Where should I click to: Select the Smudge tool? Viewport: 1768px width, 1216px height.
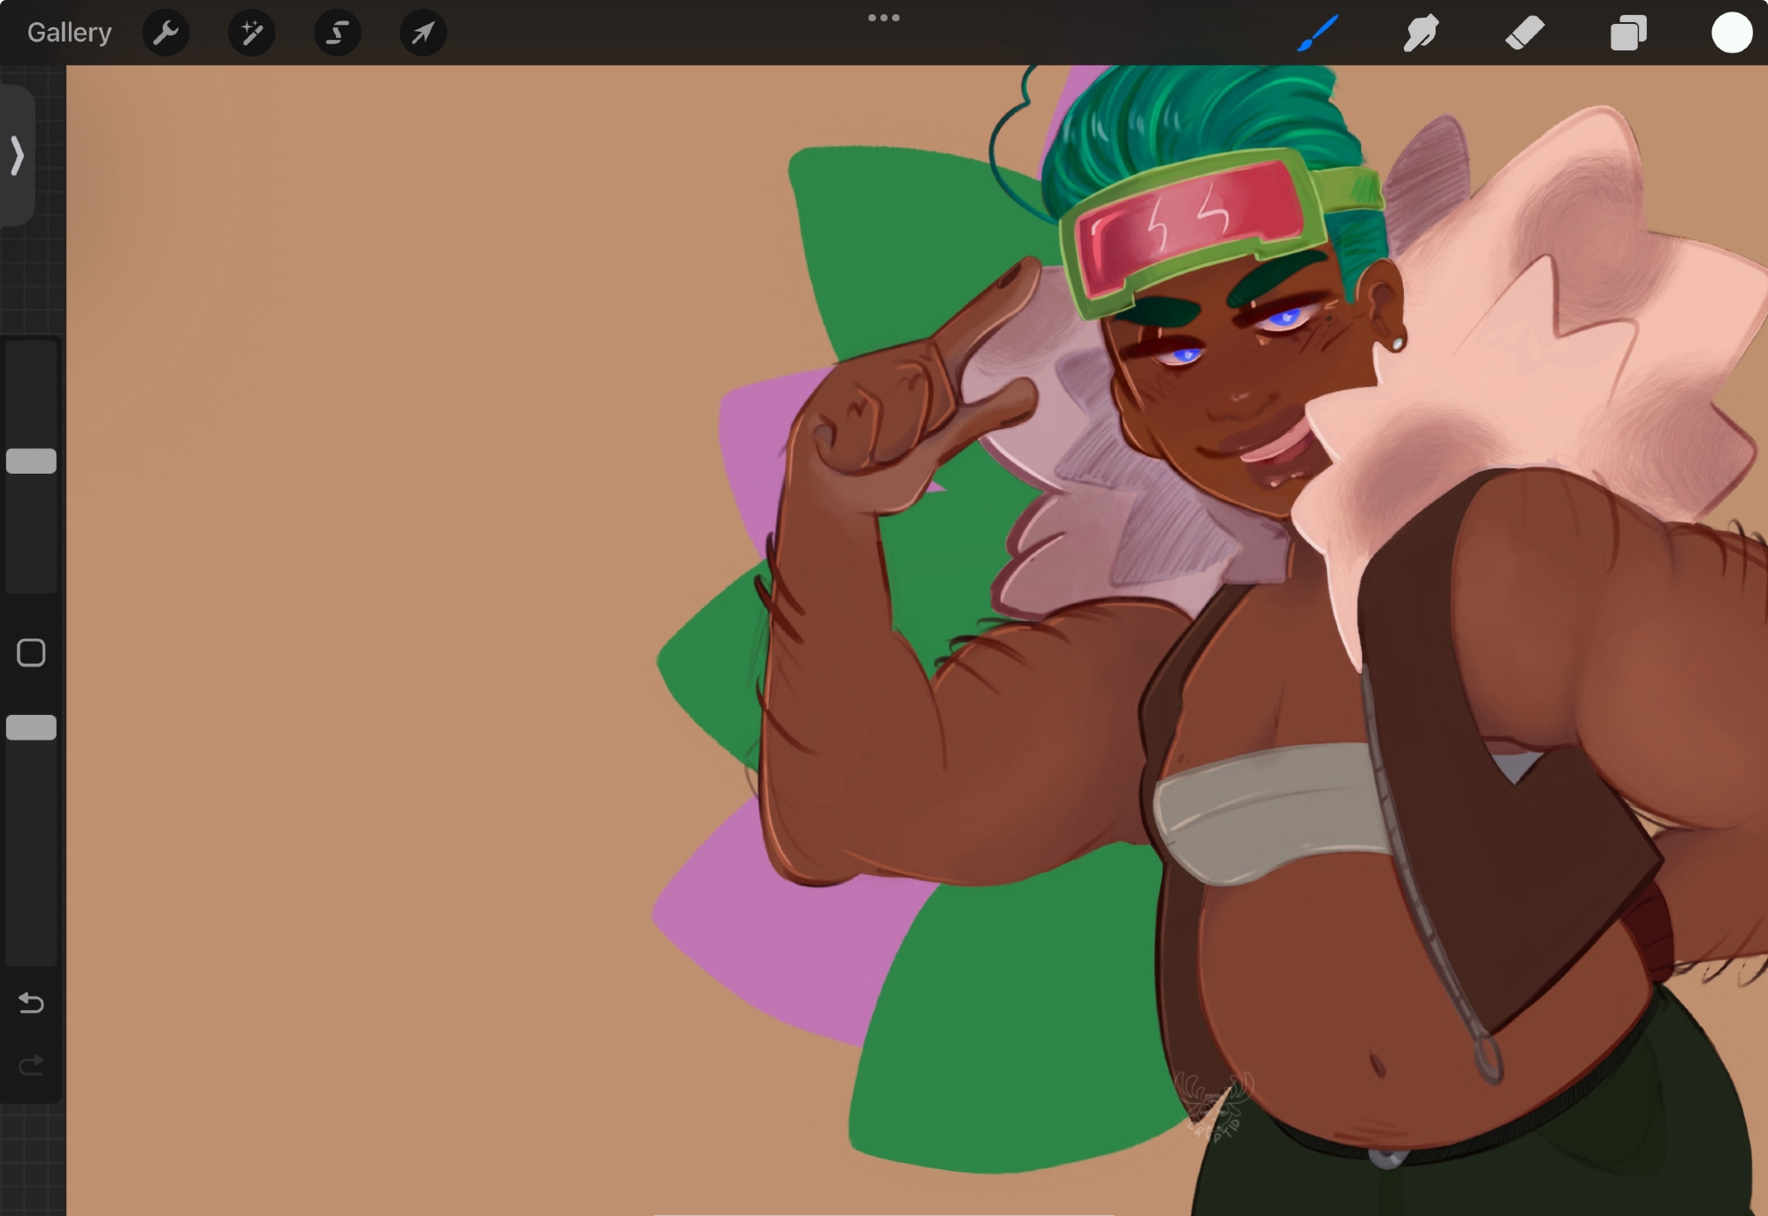[x=1421, y=33]
